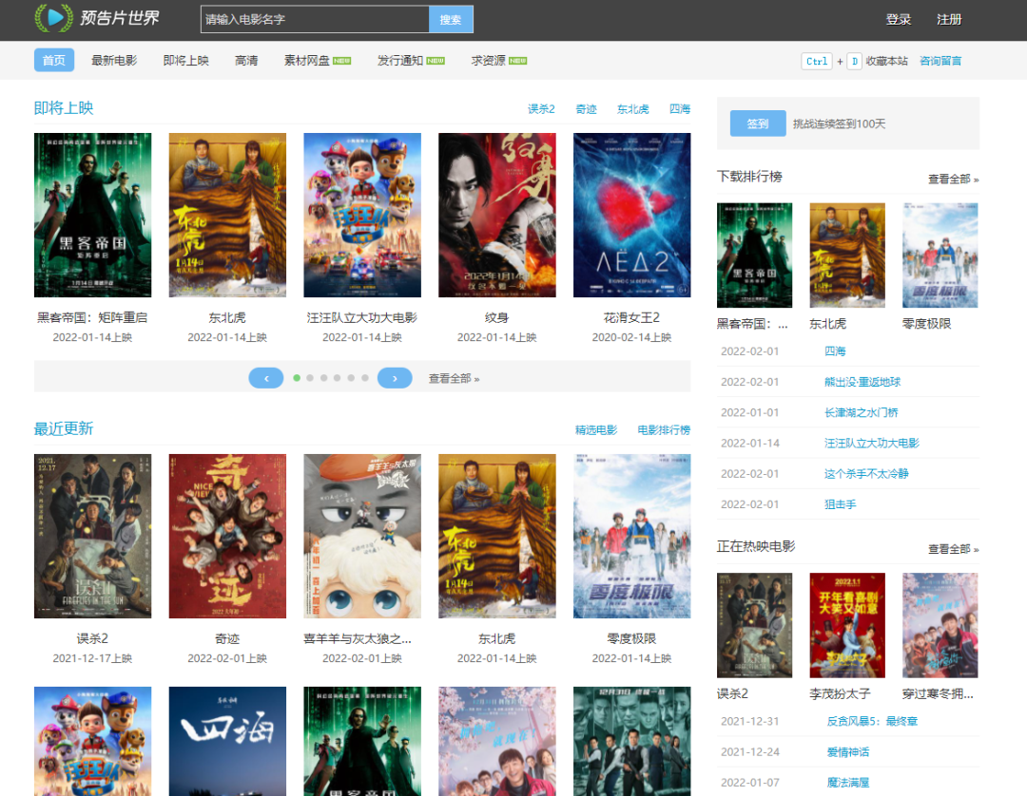Open the 零度极限 poster in 最近更新

pyautogui.click(x=632, y=537)
